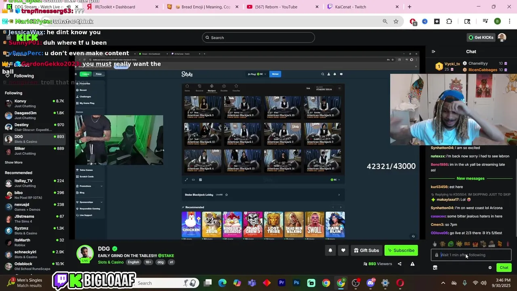Click the English language tag
This screenshot has height=291, width=517.
(134, 262)
